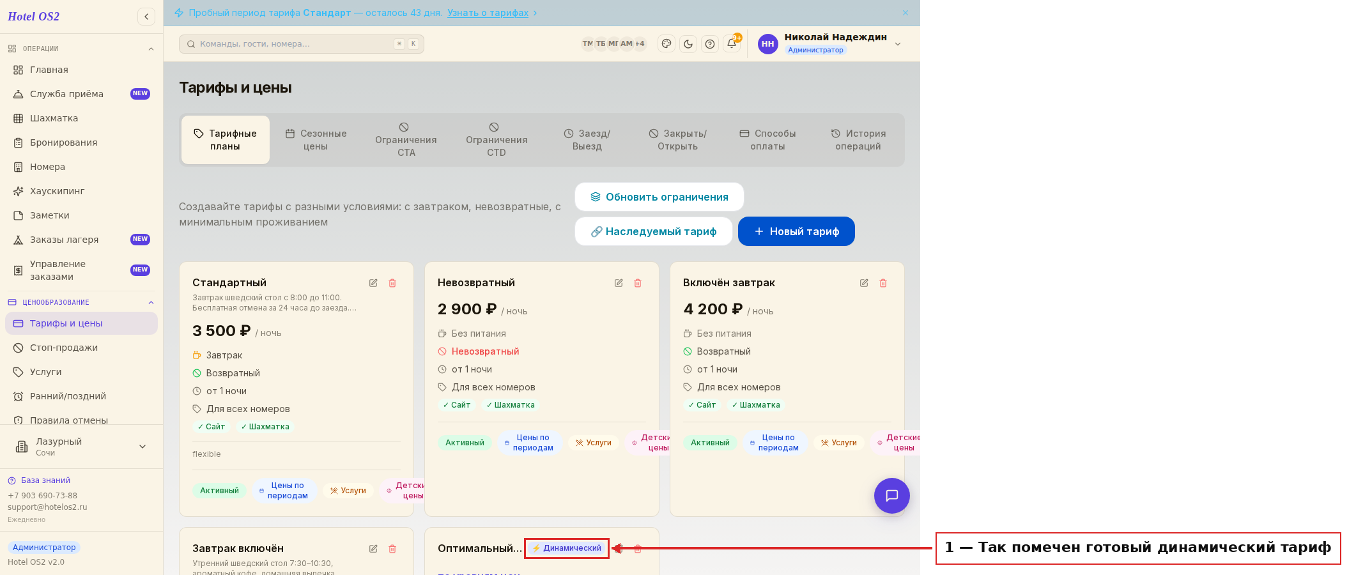Open Заказы лагеря in sidebar
Viewport: 1356px width, 575px height.
click(x=81, y=240)
